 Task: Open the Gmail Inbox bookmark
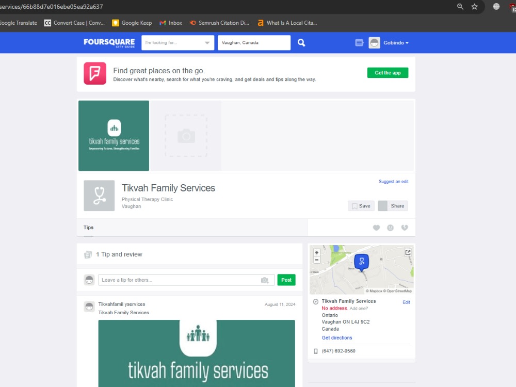point(171,23)
